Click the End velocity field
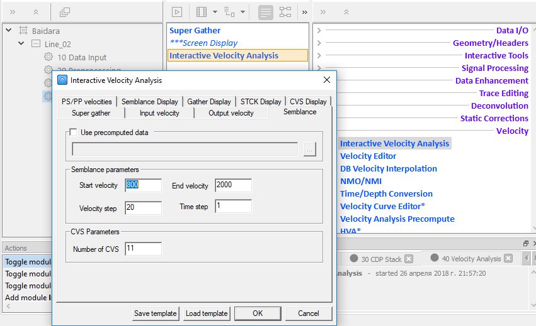Image resolution: width=536 pixels, height=326 pixels. [233, 185]
